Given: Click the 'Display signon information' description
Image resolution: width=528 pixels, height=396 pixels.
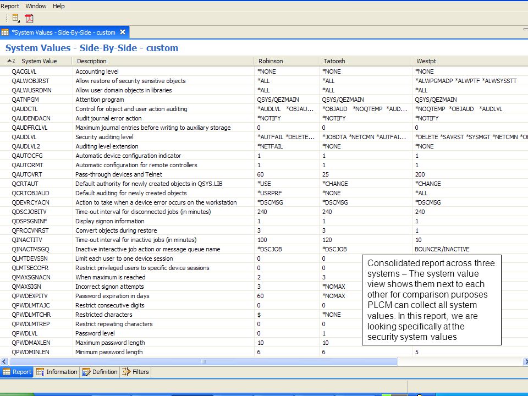Looking at the screenshot, I should pos(110,221).
